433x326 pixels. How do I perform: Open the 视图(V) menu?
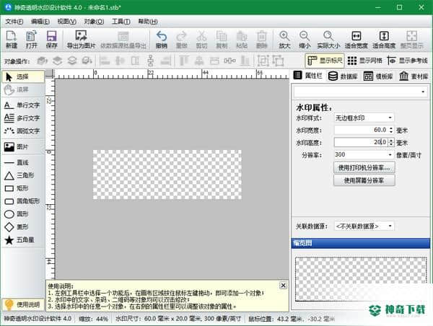(67, 22)
